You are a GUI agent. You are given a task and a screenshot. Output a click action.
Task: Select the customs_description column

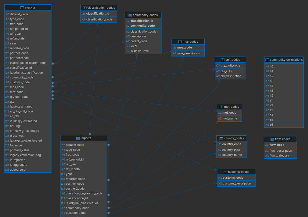tap(237, 183)
